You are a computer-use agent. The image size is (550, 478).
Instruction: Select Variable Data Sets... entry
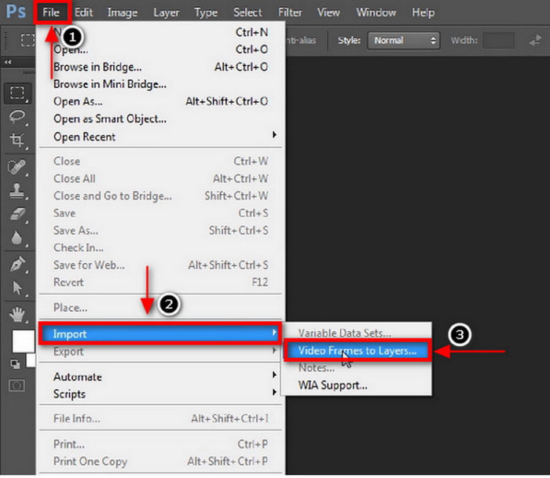[357, 333]
